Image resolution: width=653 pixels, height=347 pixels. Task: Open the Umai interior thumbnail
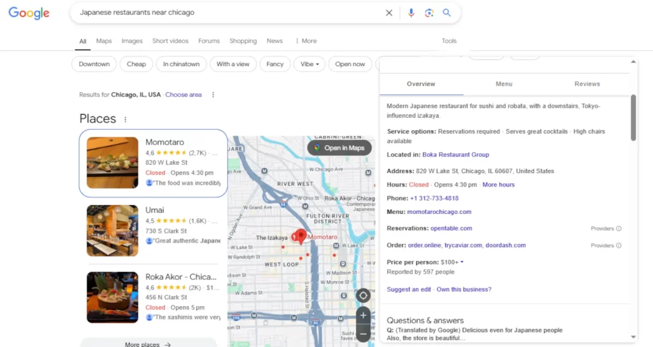(112, 230)
